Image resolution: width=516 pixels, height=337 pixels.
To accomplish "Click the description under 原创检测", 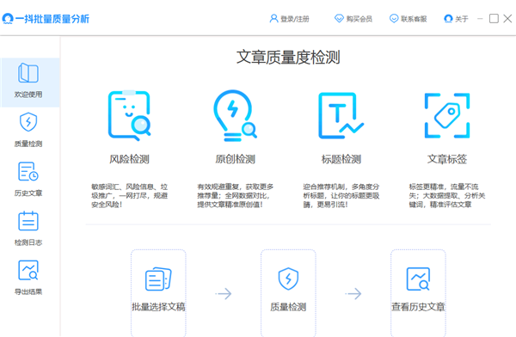I will (x=236, y=196).
